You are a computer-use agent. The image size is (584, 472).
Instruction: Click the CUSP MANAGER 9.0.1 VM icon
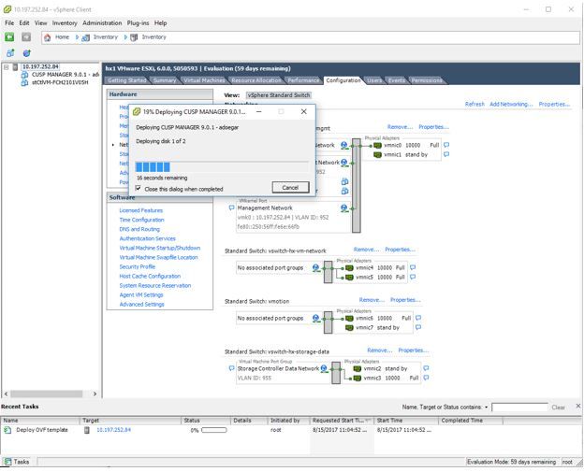click(24, 75)
